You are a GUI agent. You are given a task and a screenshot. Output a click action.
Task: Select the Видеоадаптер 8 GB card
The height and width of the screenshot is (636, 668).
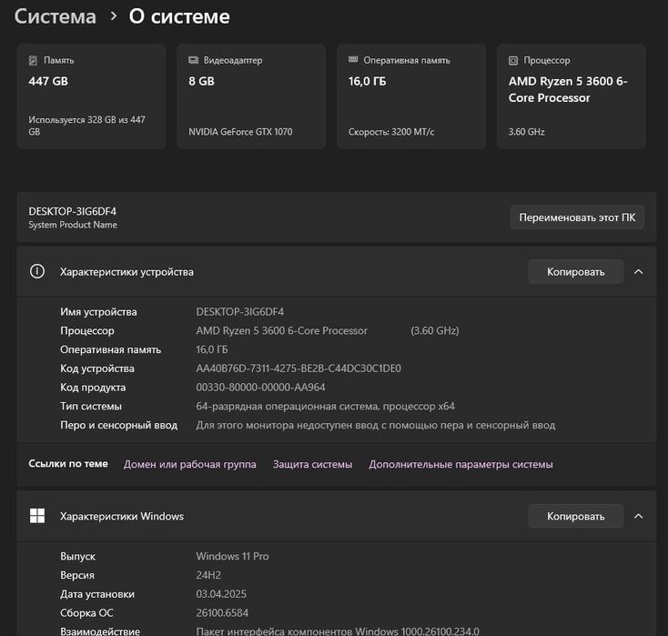[250, 96]
